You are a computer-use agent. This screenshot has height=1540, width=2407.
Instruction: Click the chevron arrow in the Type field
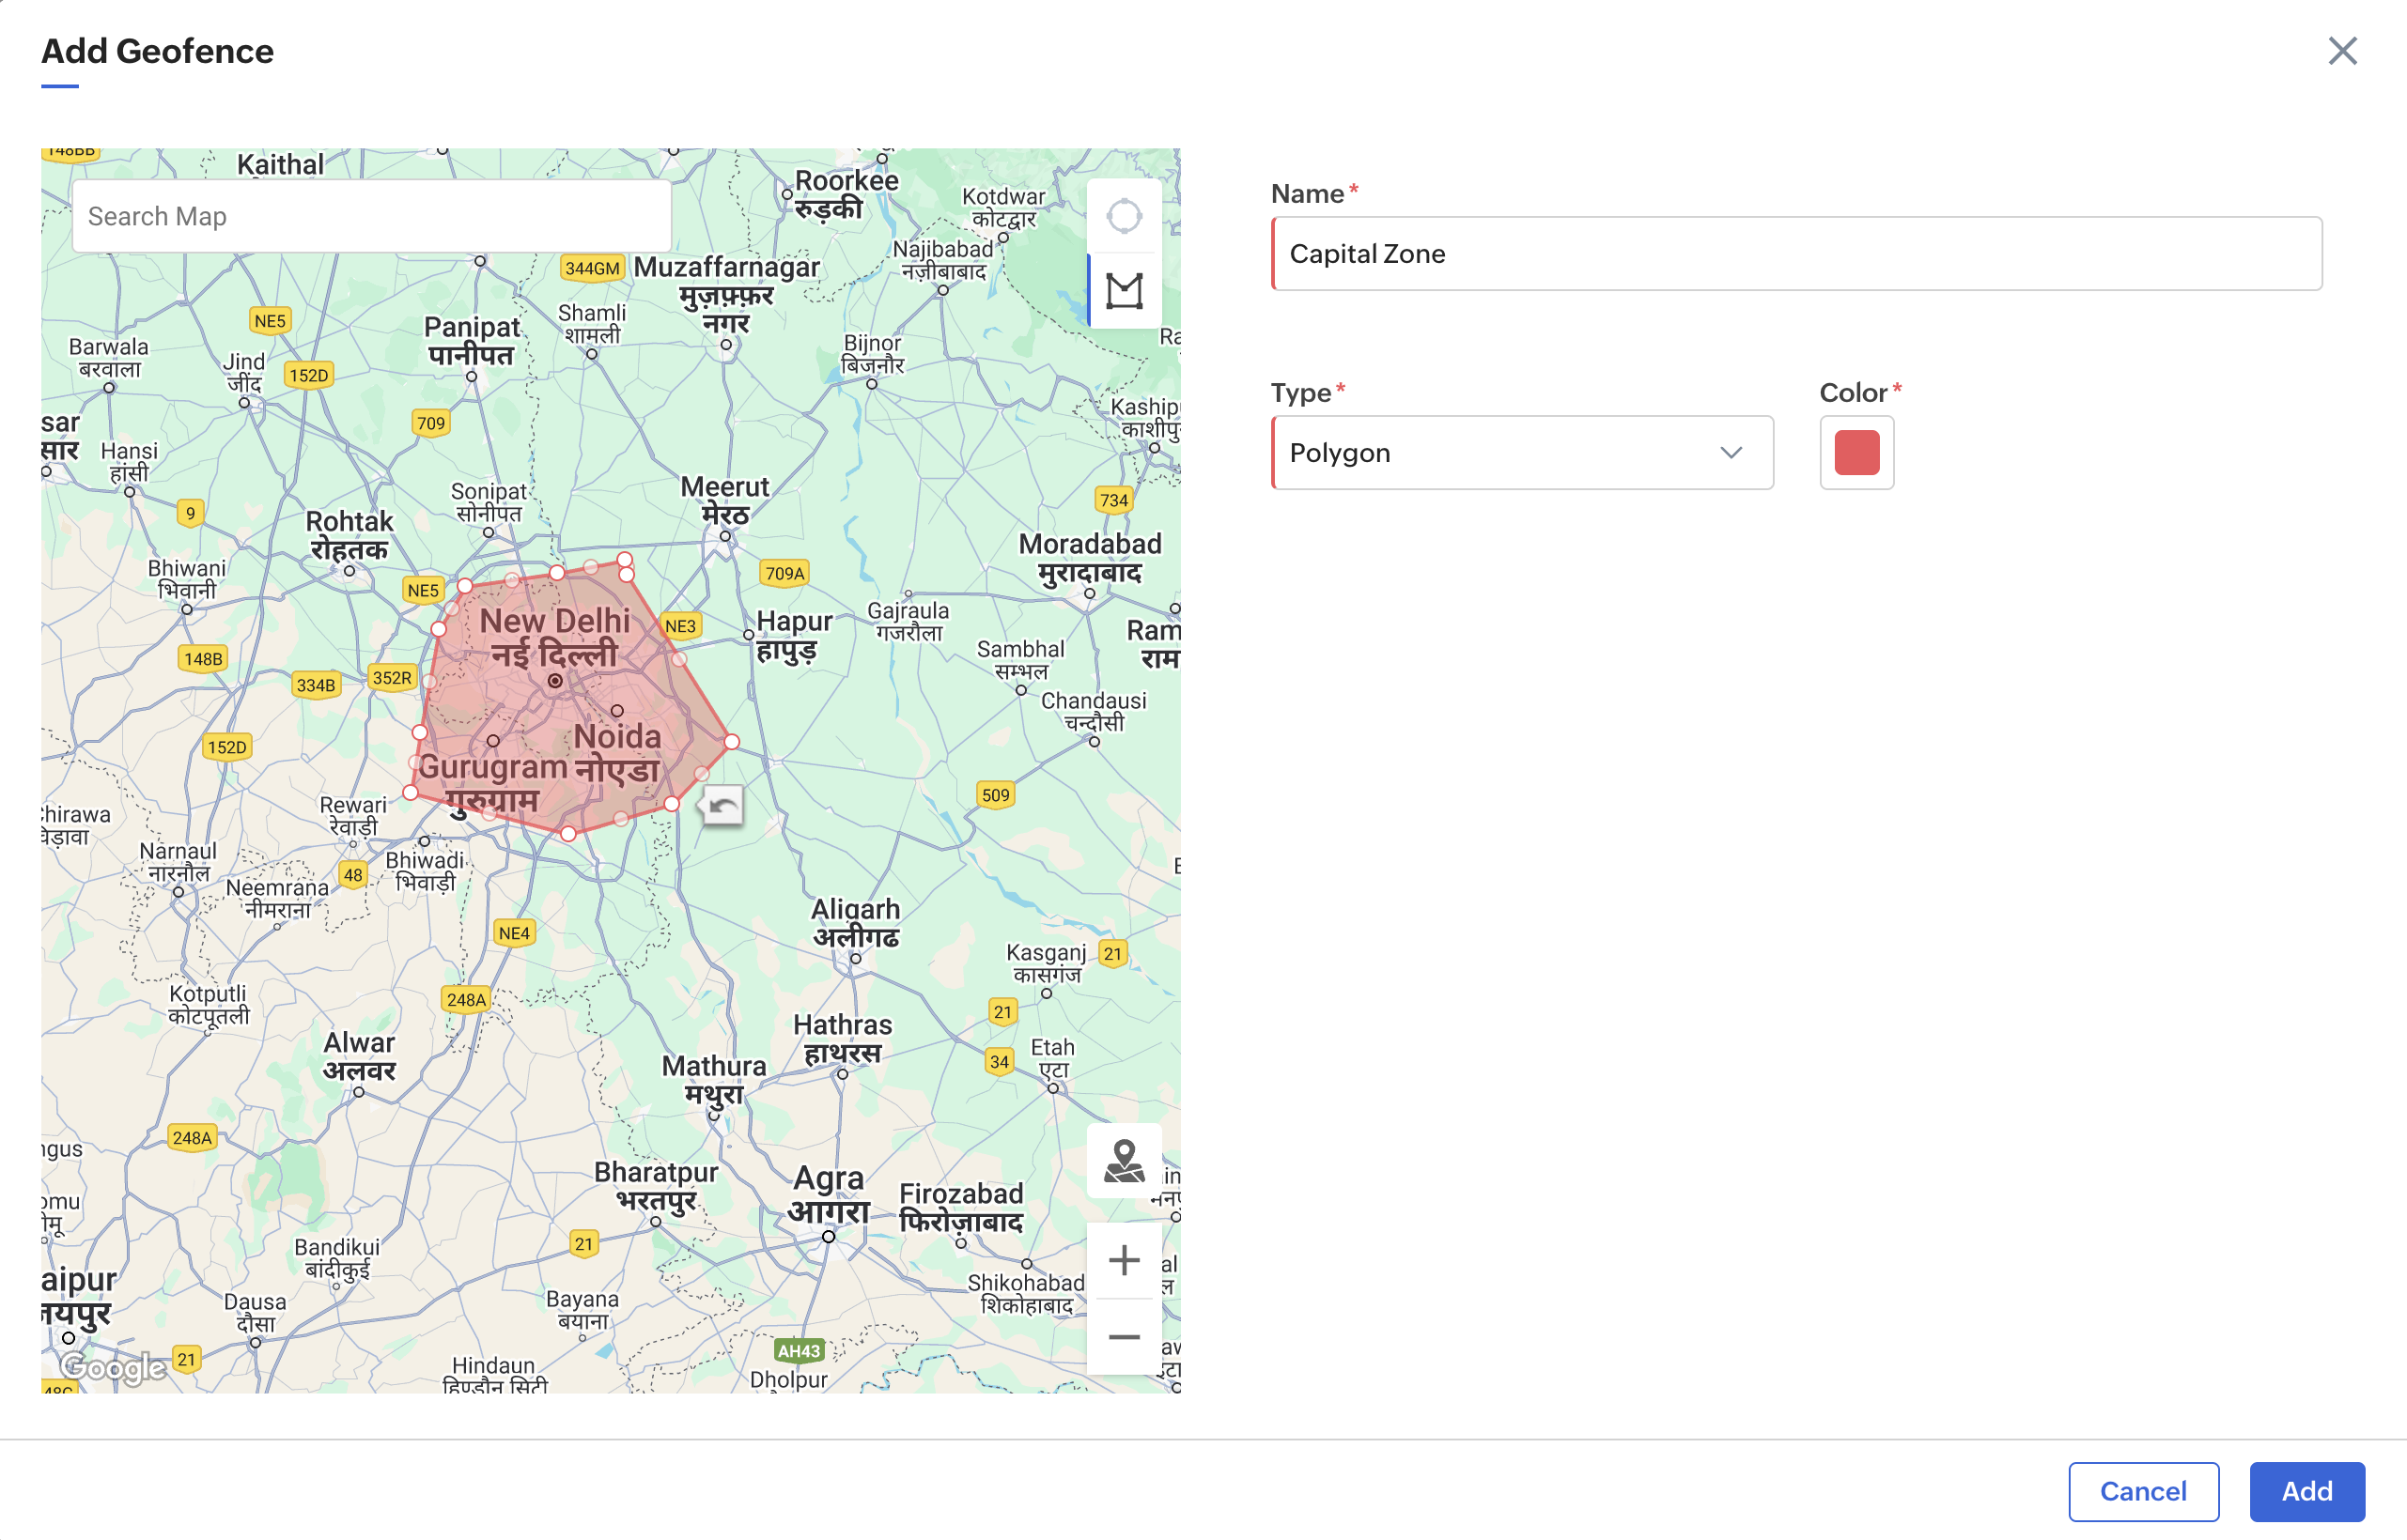pyautogui.click(x=1731, y=453)
